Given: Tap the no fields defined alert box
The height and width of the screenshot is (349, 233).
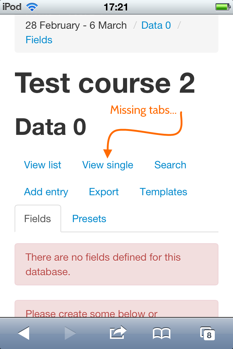Looking at the screenshot, I should [116, 264].
